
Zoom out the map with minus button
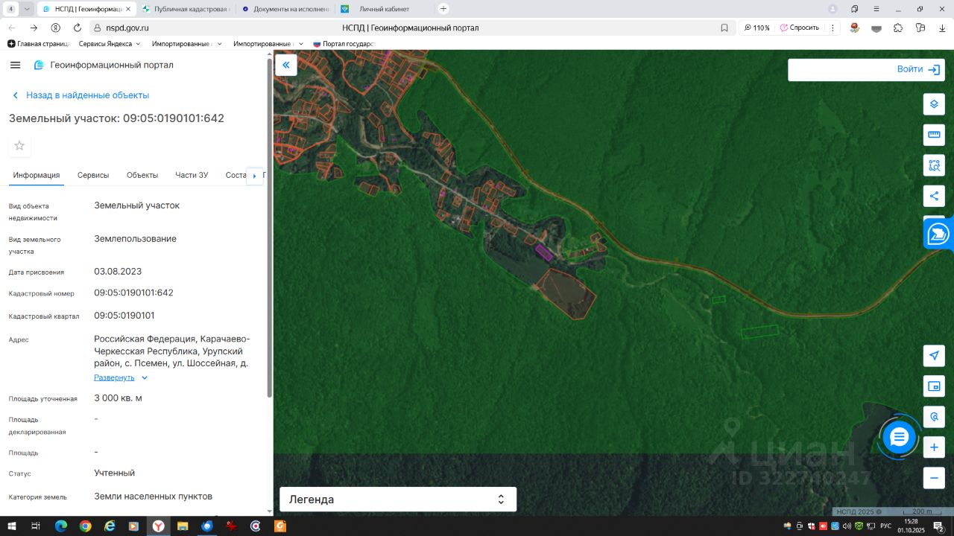tap(934, 477)
